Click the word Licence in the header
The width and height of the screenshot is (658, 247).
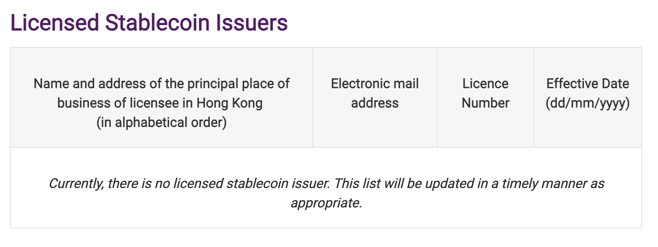485,84
